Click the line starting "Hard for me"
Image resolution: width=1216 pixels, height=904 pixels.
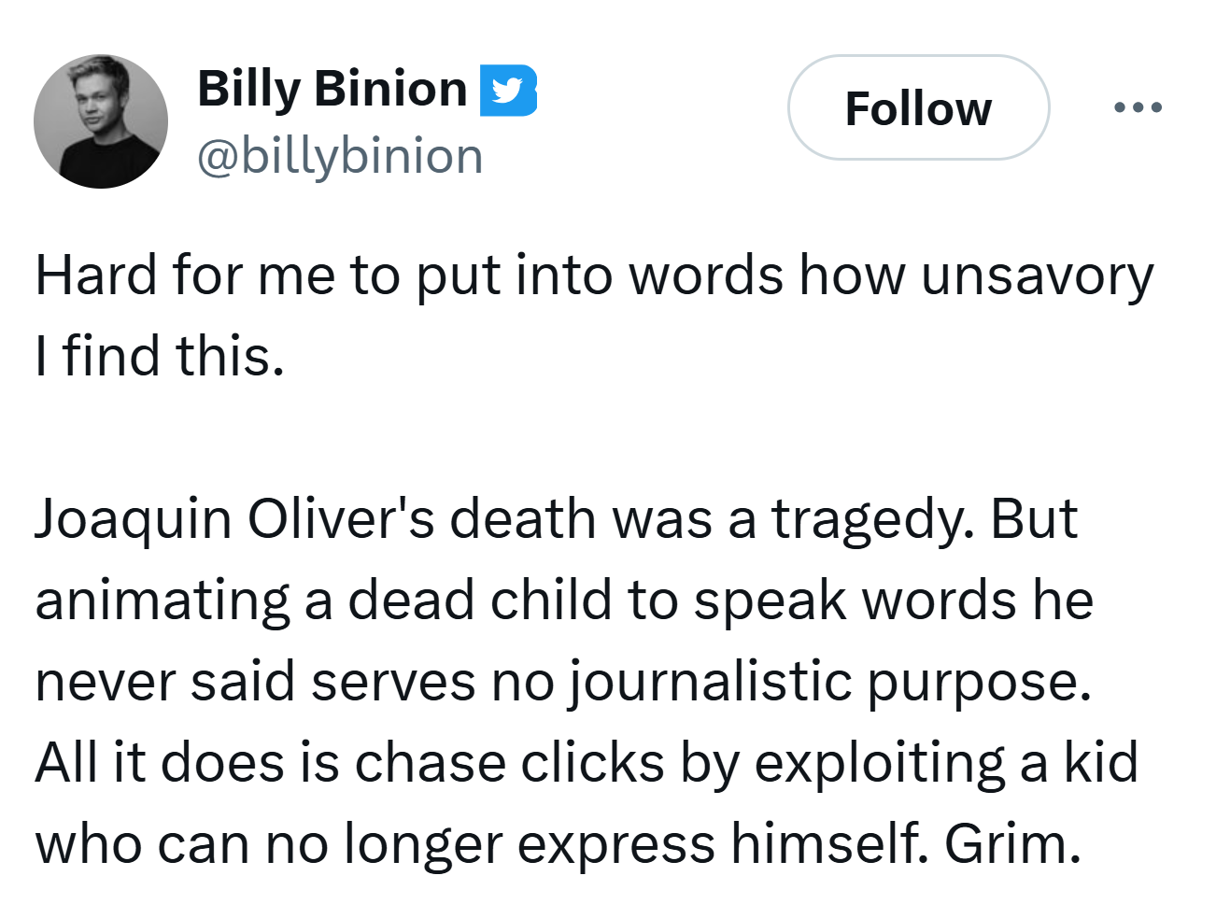[x=374, y=276]
